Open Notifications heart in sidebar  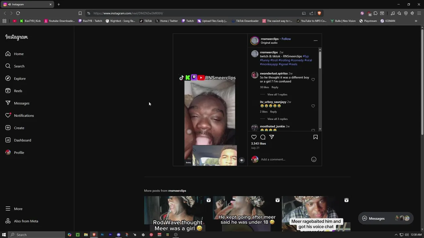click(20, 115)
